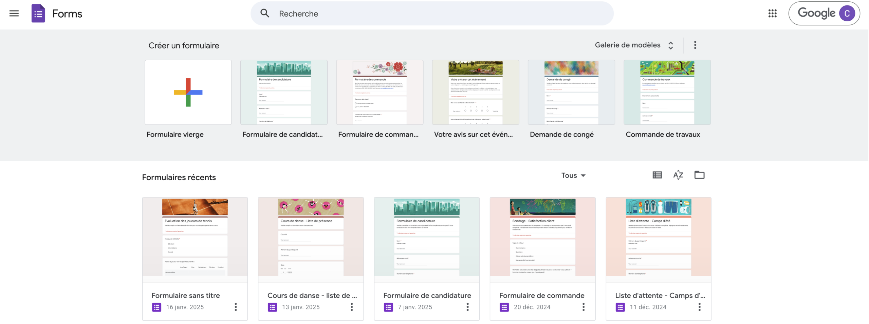Open more options for Formulaire sans titre
This screenshot has width=869, height=324.
(236, 307)
